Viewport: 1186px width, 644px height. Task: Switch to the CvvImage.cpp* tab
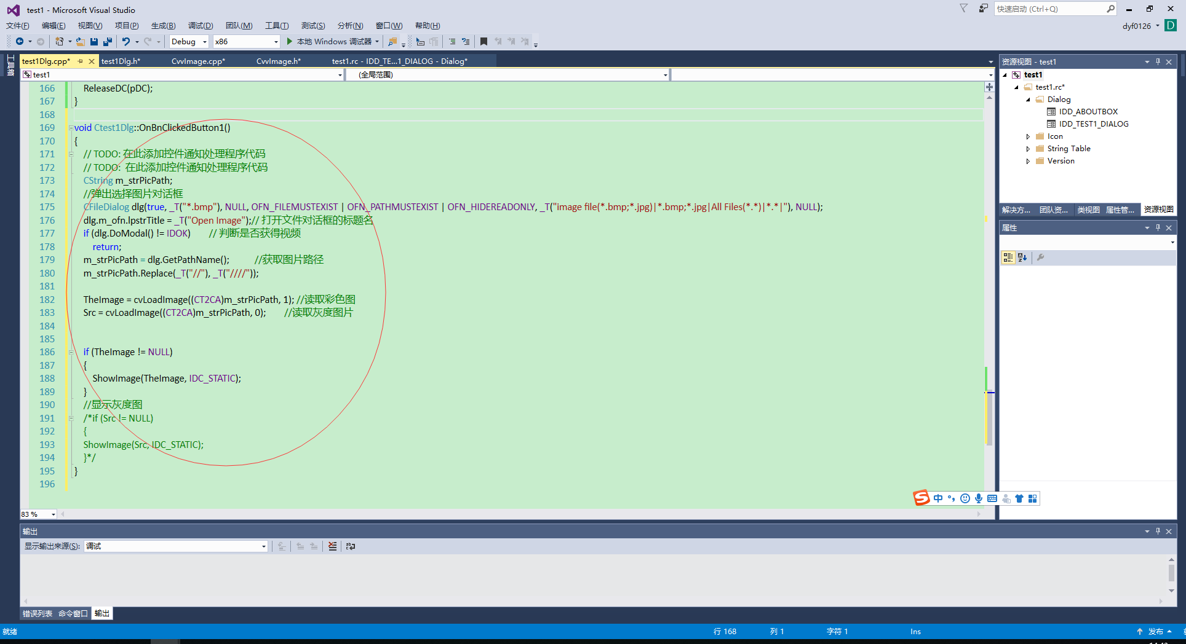[198, 61]
